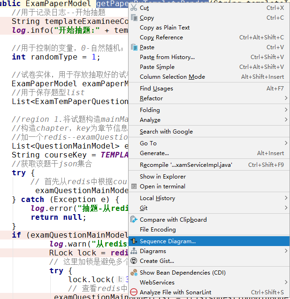Choose Paste from the context menu
The width and height of the screenshot is (290, 299).
pos(209,47)
